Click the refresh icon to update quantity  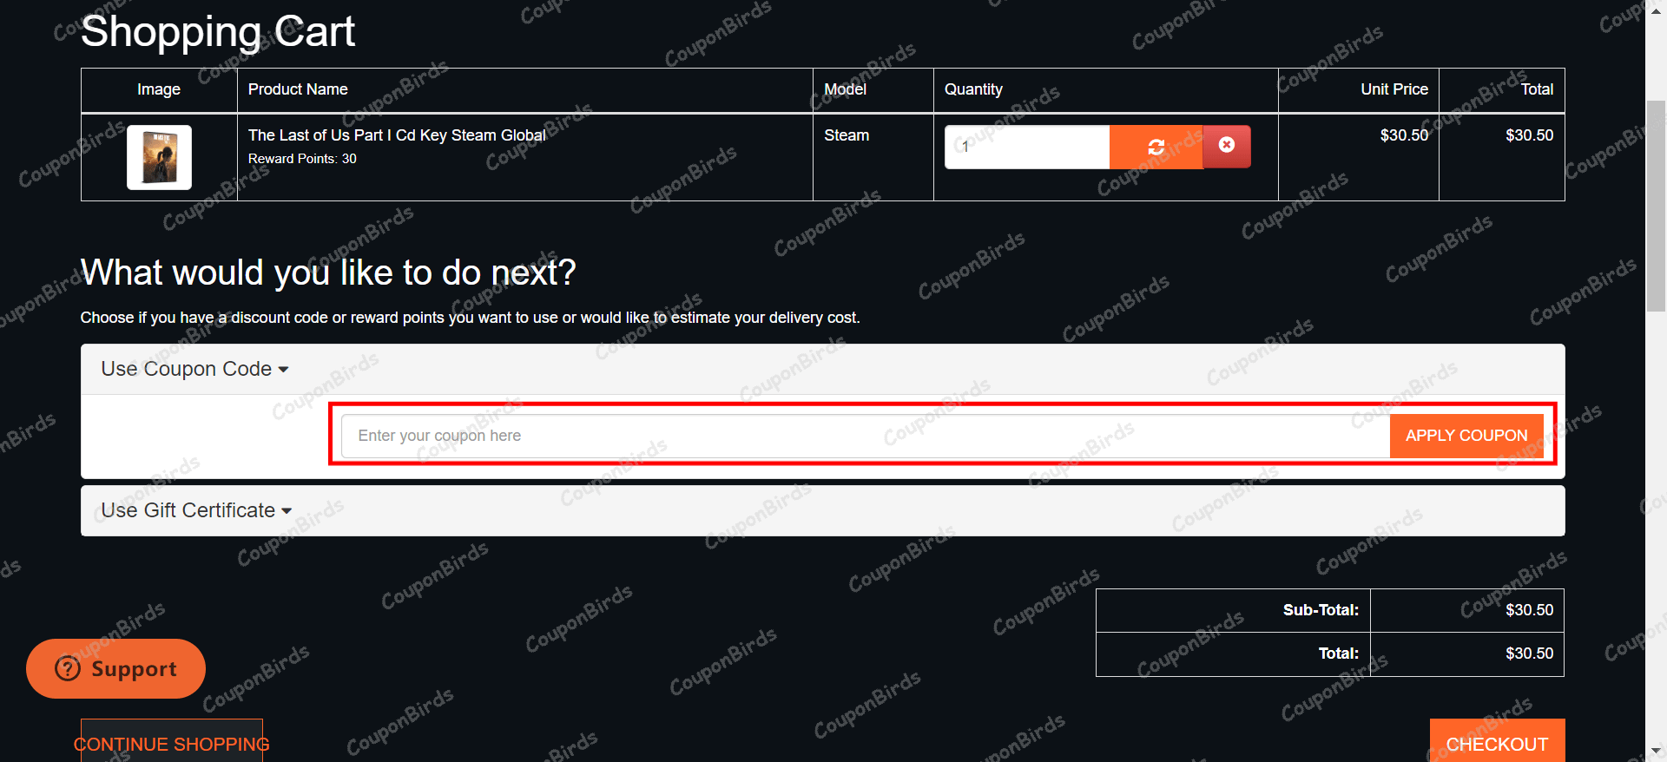[x=1156, y=147]
